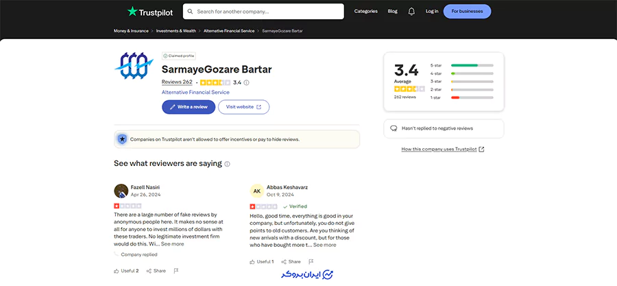
Task: Open Alternative Financial Service category link
Action: coord(195,92)
